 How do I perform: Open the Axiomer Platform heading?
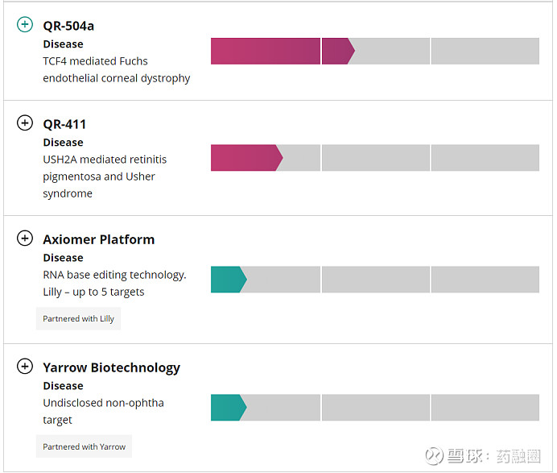tap(99, 239)
